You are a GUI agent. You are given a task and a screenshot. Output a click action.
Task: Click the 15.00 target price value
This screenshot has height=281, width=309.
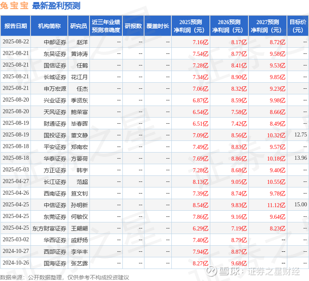coord(301,204)
